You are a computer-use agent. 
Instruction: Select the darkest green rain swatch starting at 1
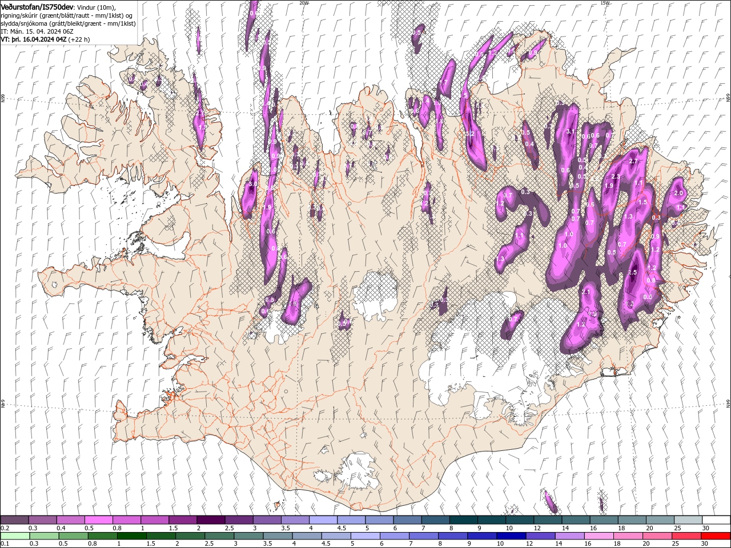[131, 536]
